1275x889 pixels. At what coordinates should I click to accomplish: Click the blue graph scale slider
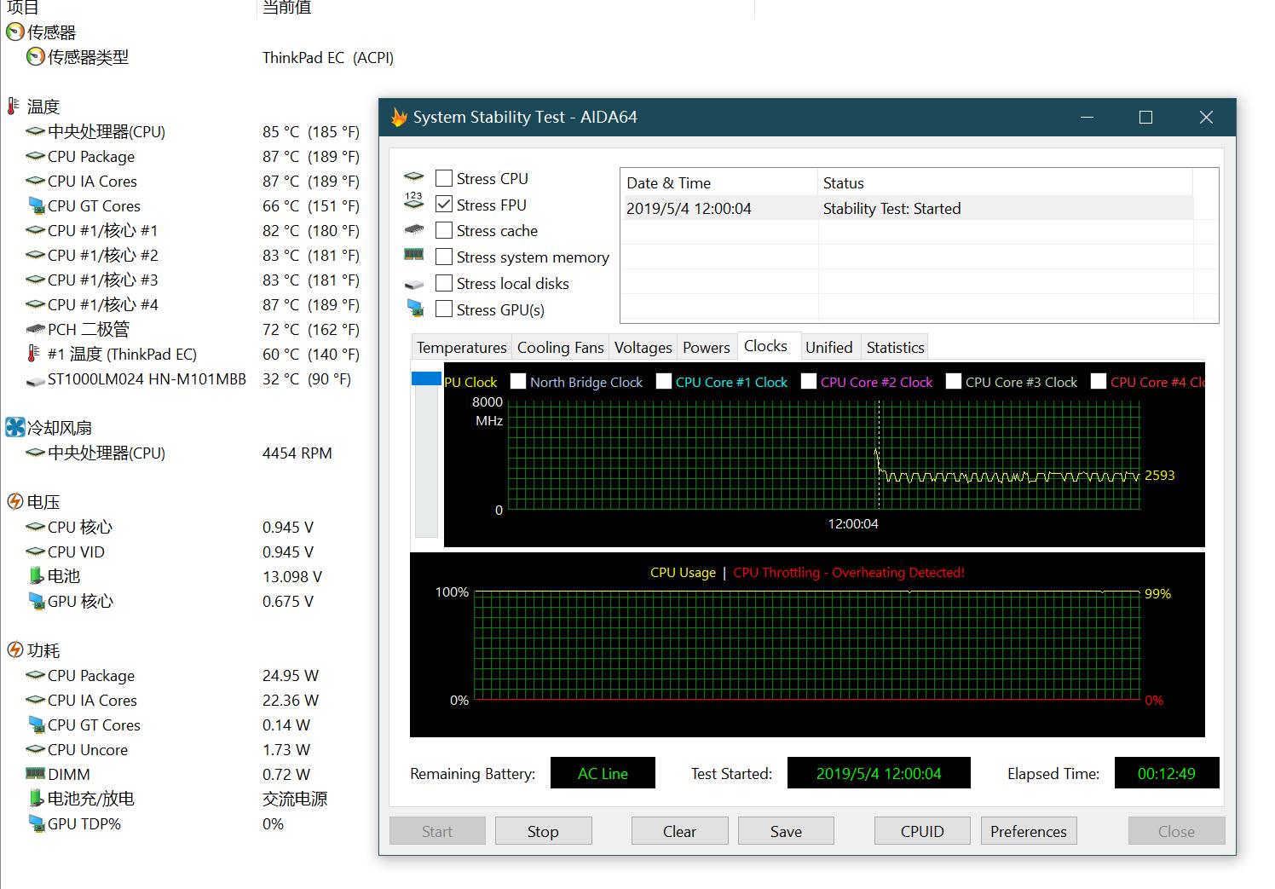pyautogui.click(x=426, y=378)
